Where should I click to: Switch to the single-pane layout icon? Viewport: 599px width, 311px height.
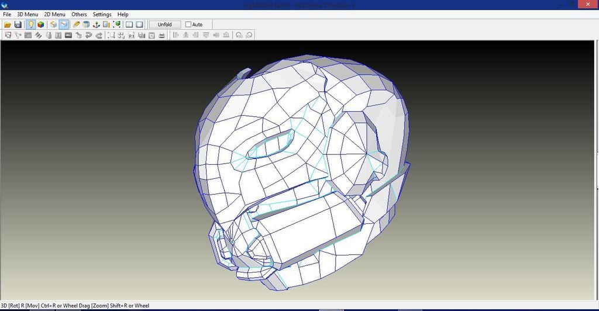[x=140, y=25]
